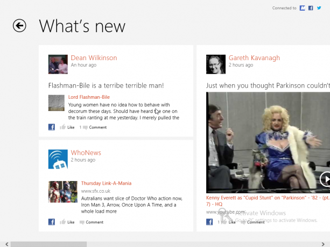Click WhoNews TARDIS avatar
This screenshot has width=330, height=247.
(58, 159)
